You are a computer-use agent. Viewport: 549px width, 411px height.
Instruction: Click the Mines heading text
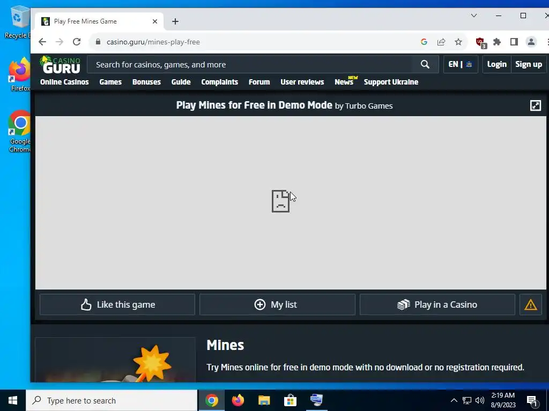225,345
